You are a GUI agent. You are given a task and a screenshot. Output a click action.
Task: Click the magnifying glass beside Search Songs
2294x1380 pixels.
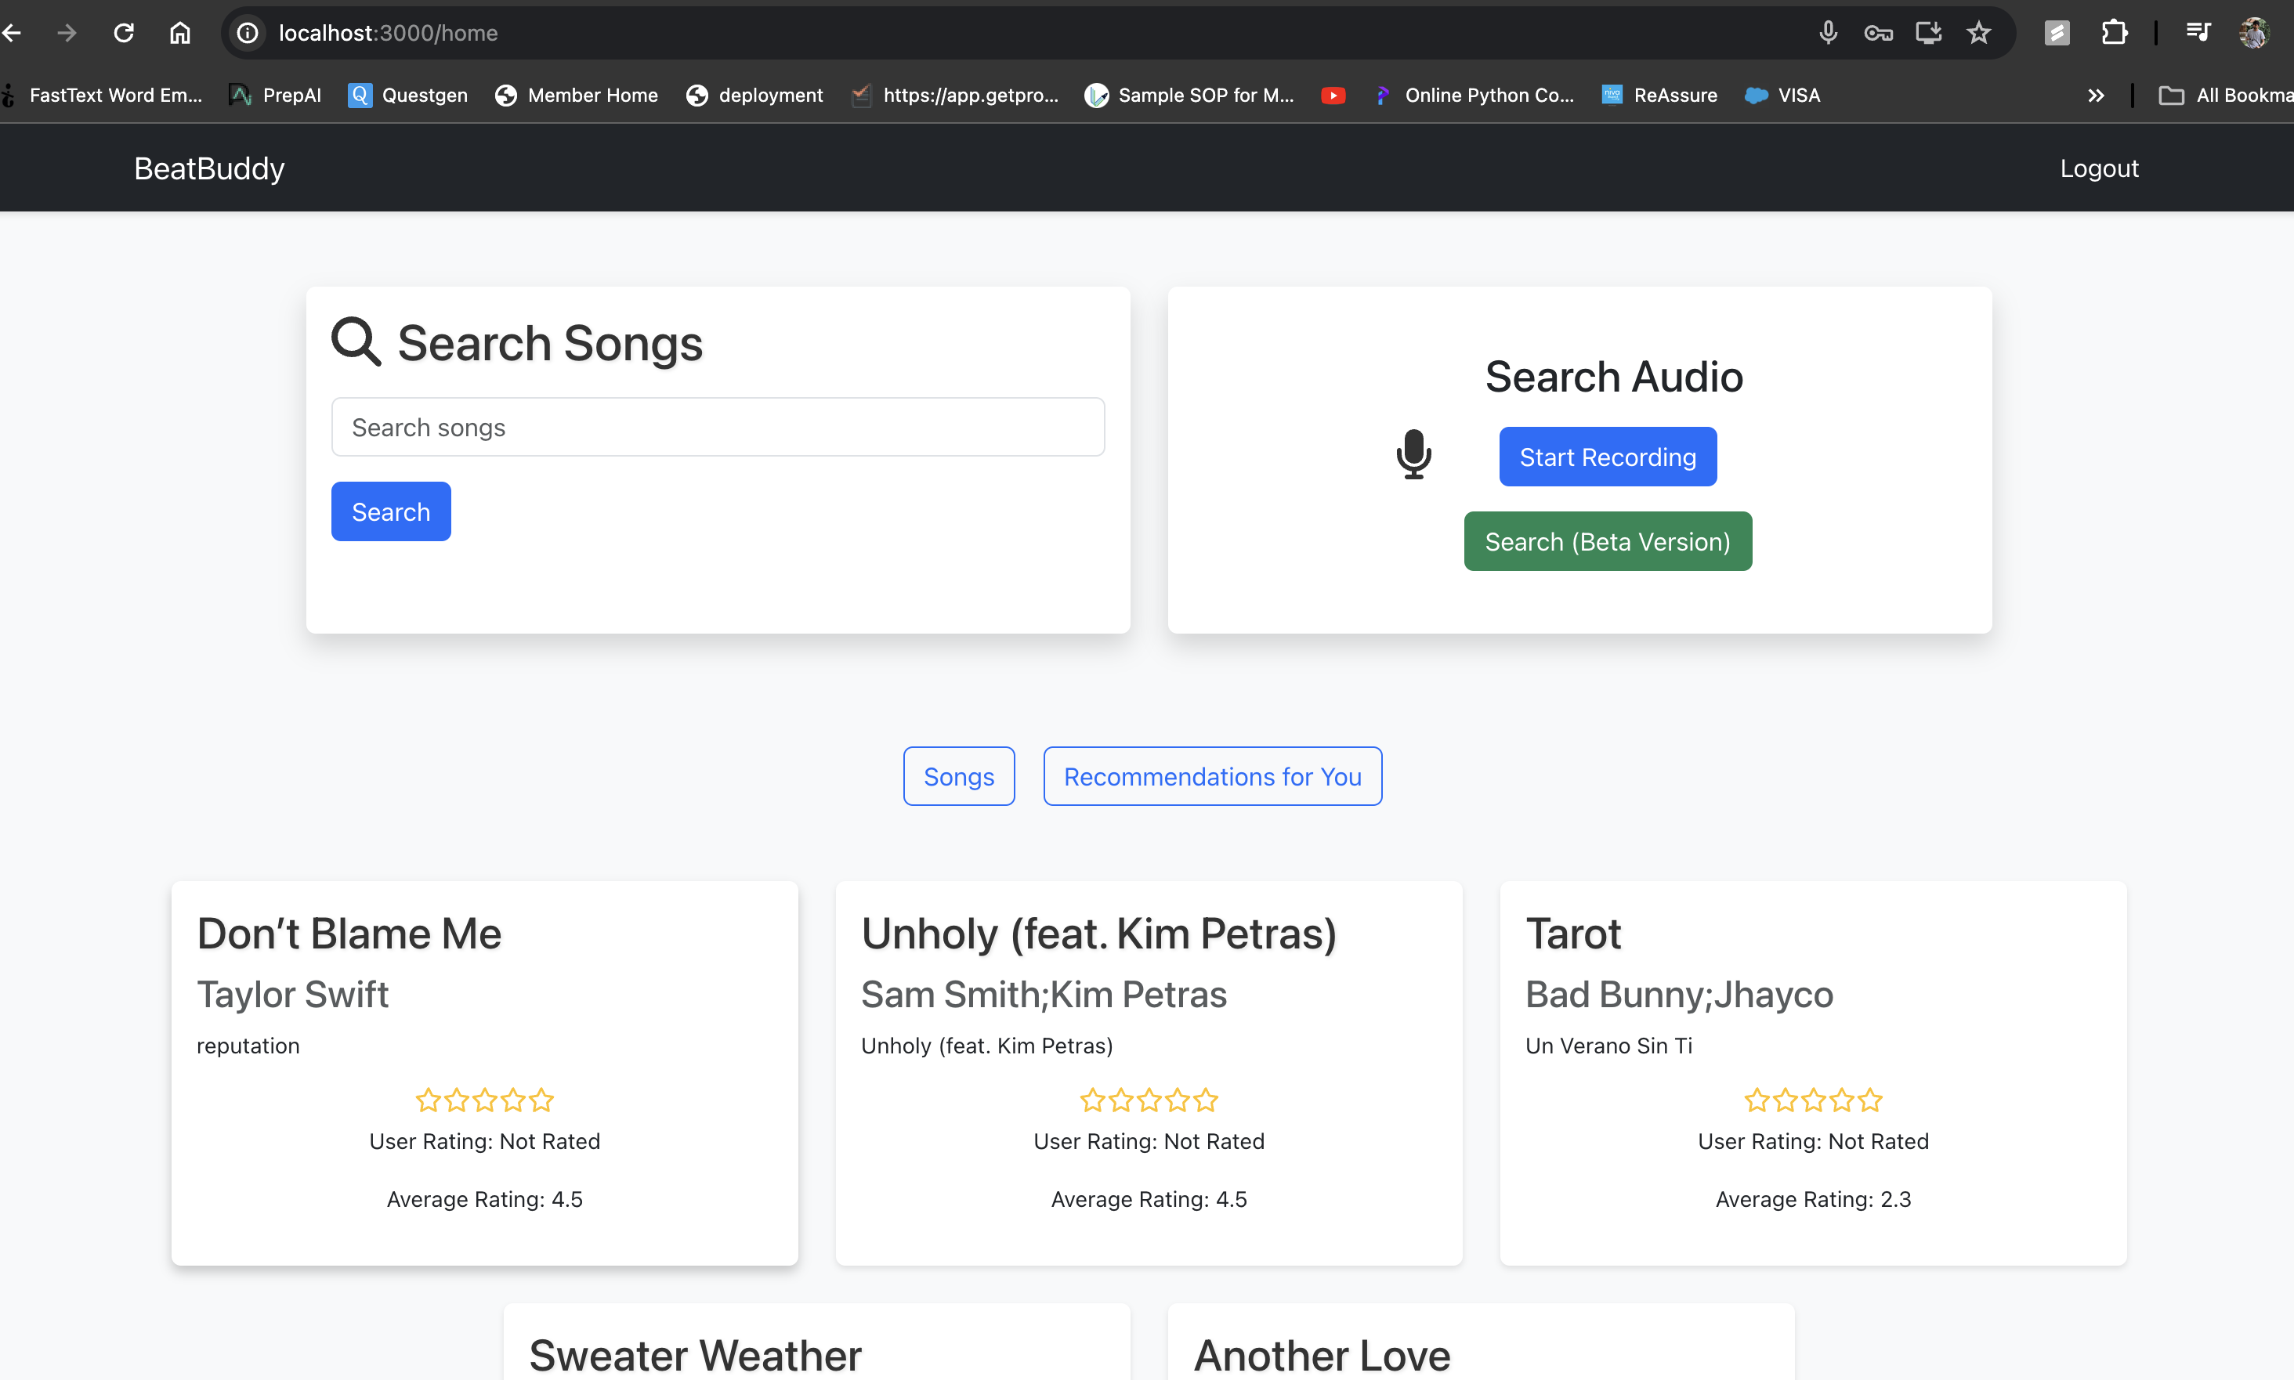coord(356,341)
